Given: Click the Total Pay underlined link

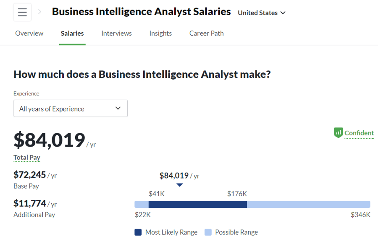Looking at the screenshot, I should [27, 158].
